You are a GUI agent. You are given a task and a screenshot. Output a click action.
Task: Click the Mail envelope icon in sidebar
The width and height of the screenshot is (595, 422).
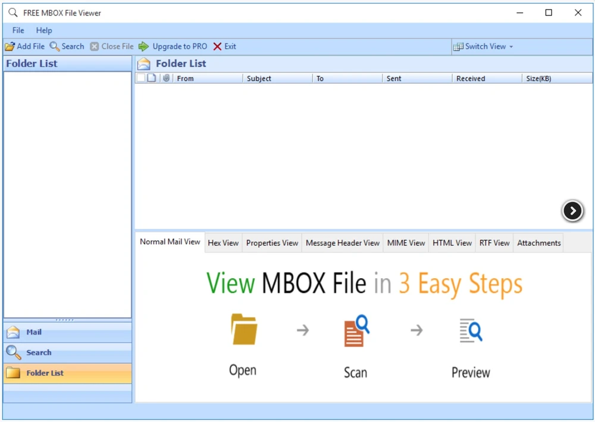click(x=13, y=332)
